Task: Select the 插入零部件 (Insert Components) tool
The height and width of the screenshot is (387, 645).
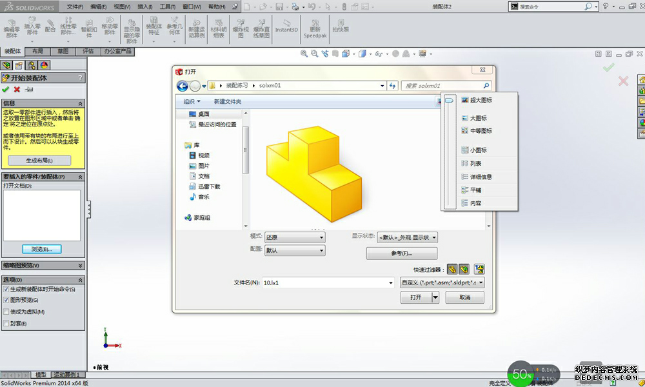Action: pyautogui.click(x=32, y=27)
